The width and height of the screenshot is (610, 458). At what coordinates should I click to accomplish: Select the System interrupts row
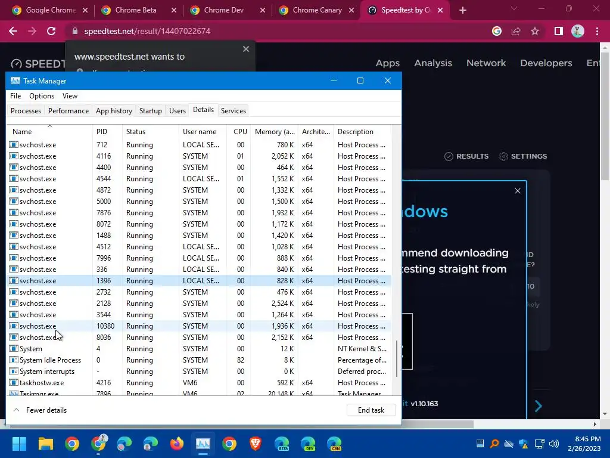click(199, 371)
